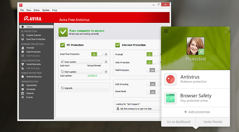Click the System Scanner magnifier icon
The width and height of the screenshot is (239, 132).
coord(23,35)
